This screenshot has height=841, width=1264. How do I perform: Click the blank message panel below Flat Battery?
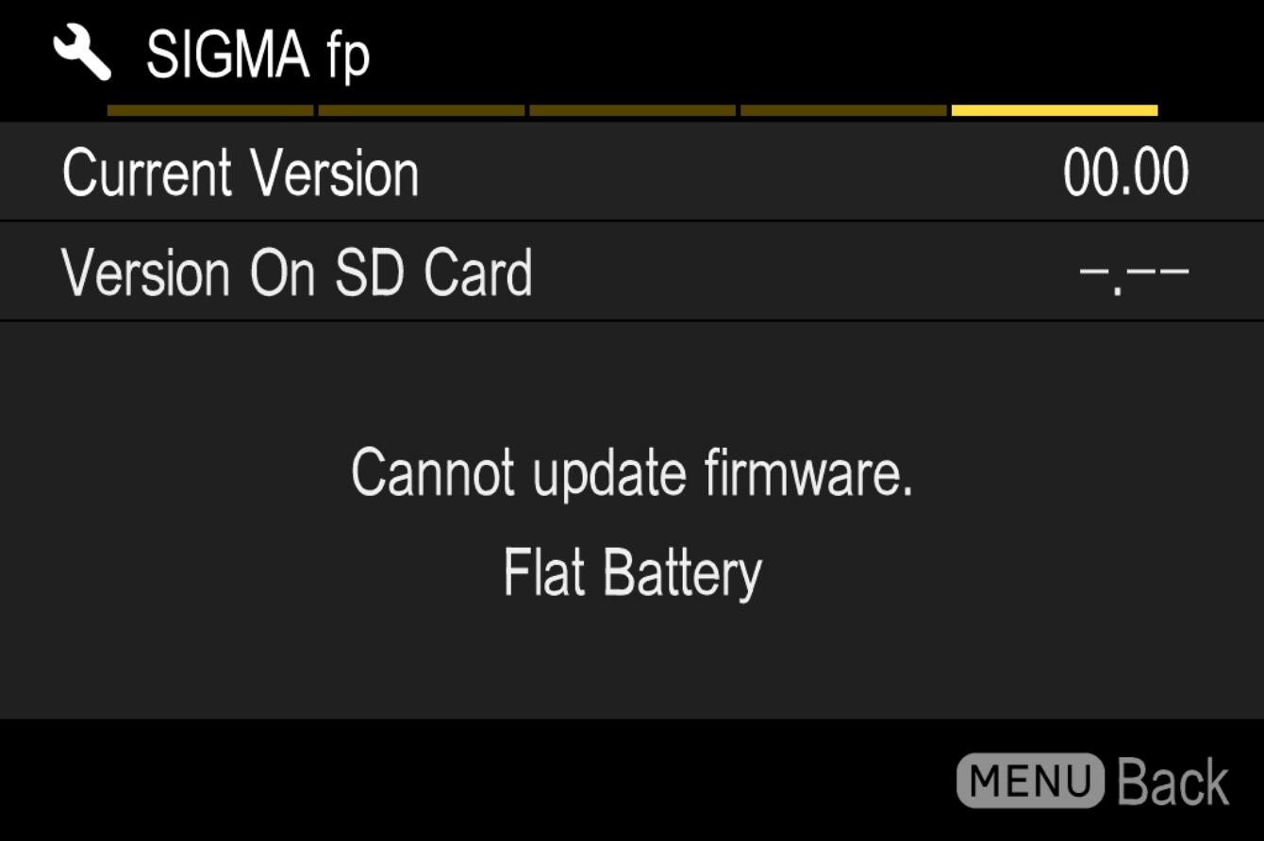click(x=632, y=660)
